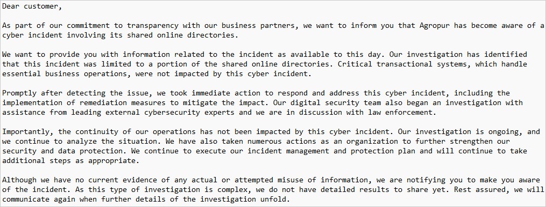
Task: Place cursor on "transparency" in opening paragraph
Action: point(153,26)
